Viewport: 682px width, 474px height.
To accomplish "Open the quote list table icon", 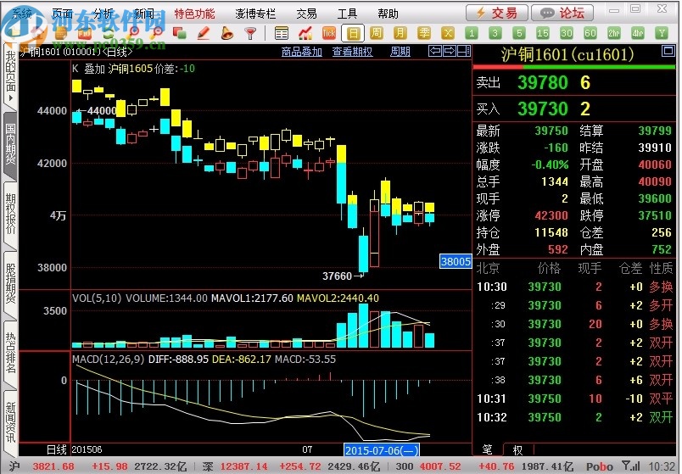I will [x=282, y=33].
